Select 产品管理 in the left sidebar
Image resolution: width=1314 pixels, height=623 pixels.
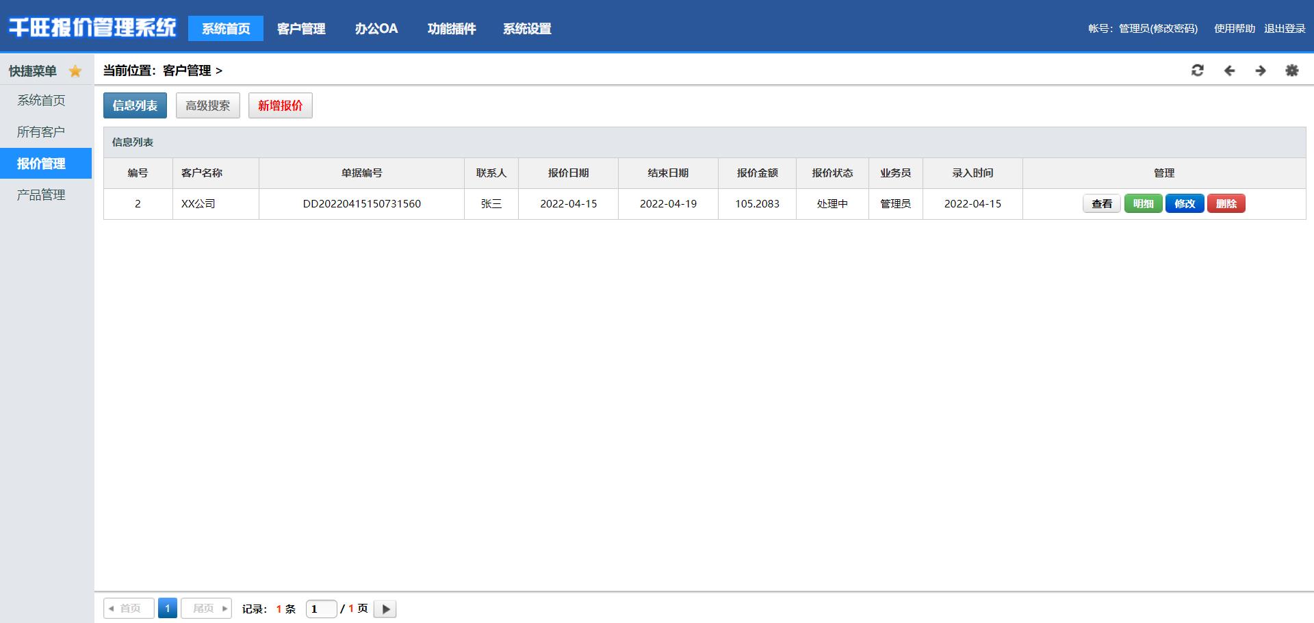(41, 195)
